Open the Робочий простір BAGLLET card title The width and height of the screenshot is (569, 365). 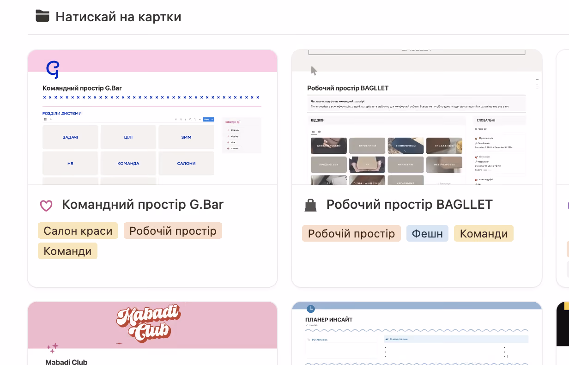coord(410,205)
